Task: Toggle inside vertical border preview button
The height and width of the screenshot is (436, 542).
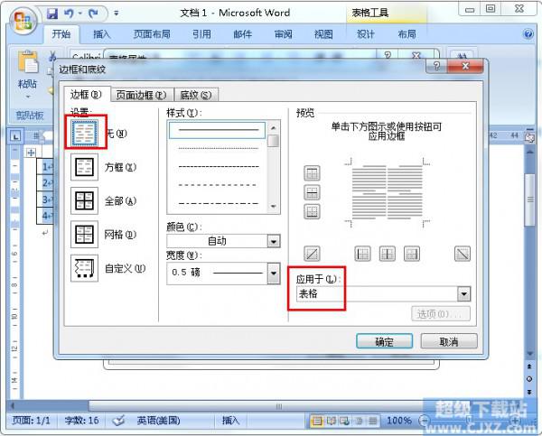Action: pyautogui.click(x=388, y=254)
